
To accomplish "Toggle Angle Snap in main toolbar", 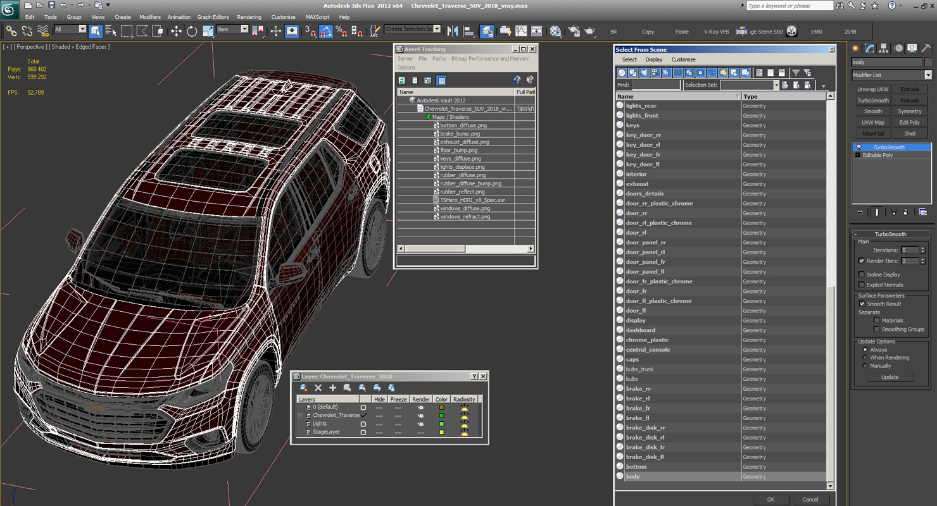I will 326,30.
